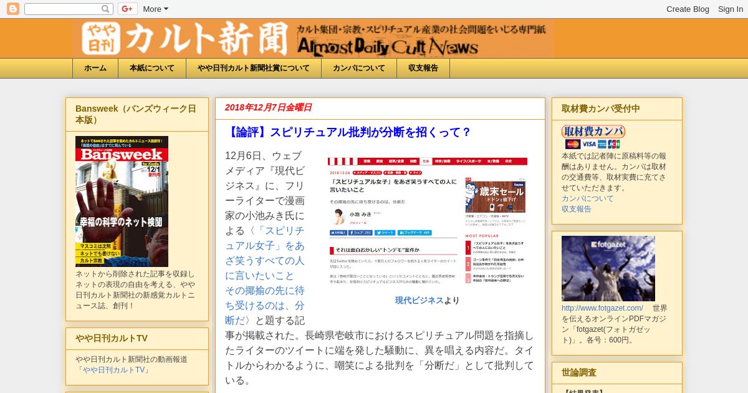Image resolution: width=748 pixels, height=393 pixels.
Task: Click the Bansweek magazine cover image
Action: 122,201
